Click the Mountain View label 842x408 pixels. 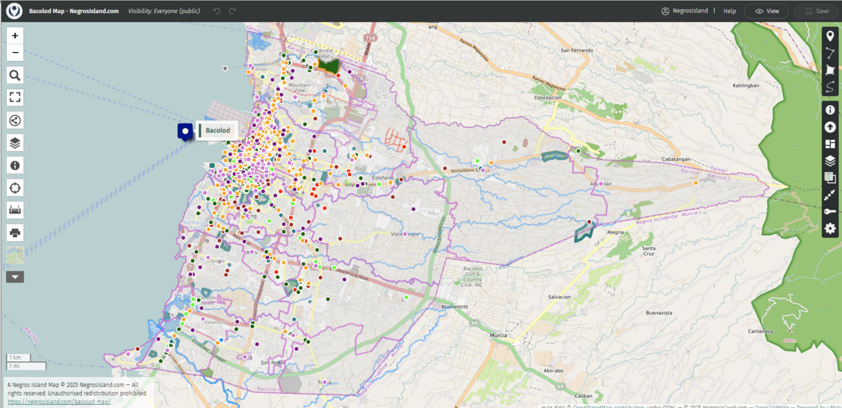(300, 88)
